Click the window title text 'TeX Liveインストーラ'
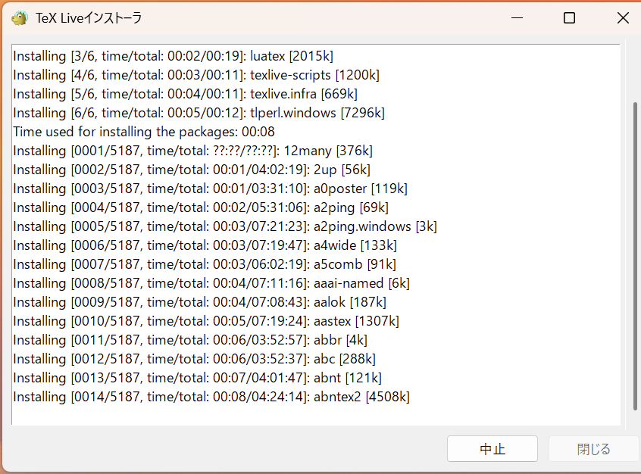 click(89, 18)
